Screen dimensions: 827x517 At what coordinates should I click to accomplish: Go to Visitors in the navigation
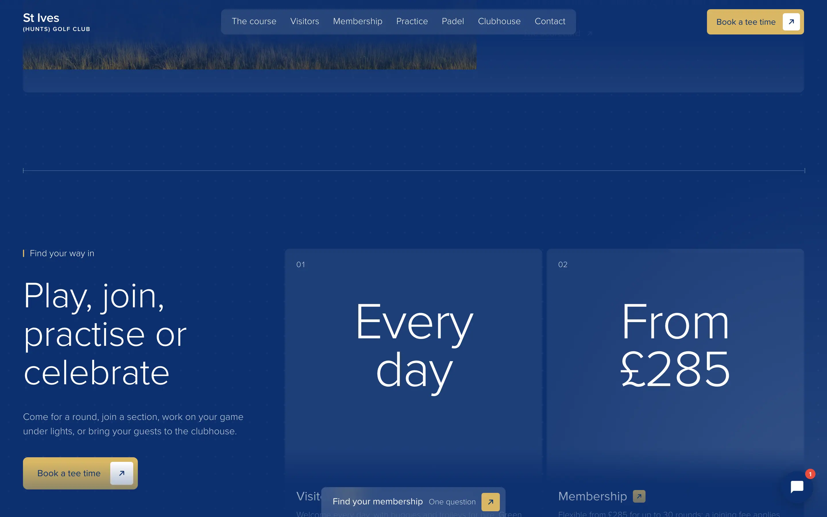click(304, 21)
